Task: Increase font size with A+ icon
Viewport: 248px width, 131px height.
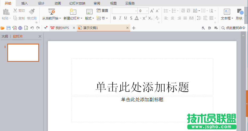Action: [152, 11]
